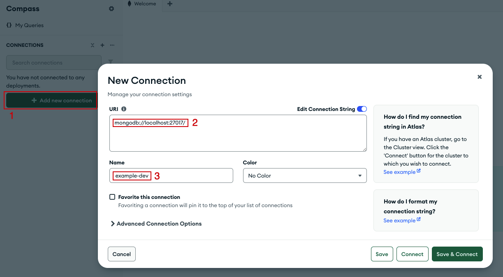Viewport: 503px width, 277px height.
Task: Toggle favorite status for the connection
Action: [x=112, y=196]
